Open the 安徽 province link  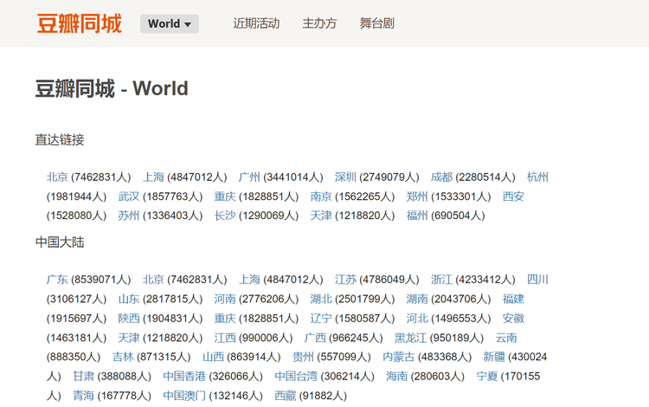[513, 319]
